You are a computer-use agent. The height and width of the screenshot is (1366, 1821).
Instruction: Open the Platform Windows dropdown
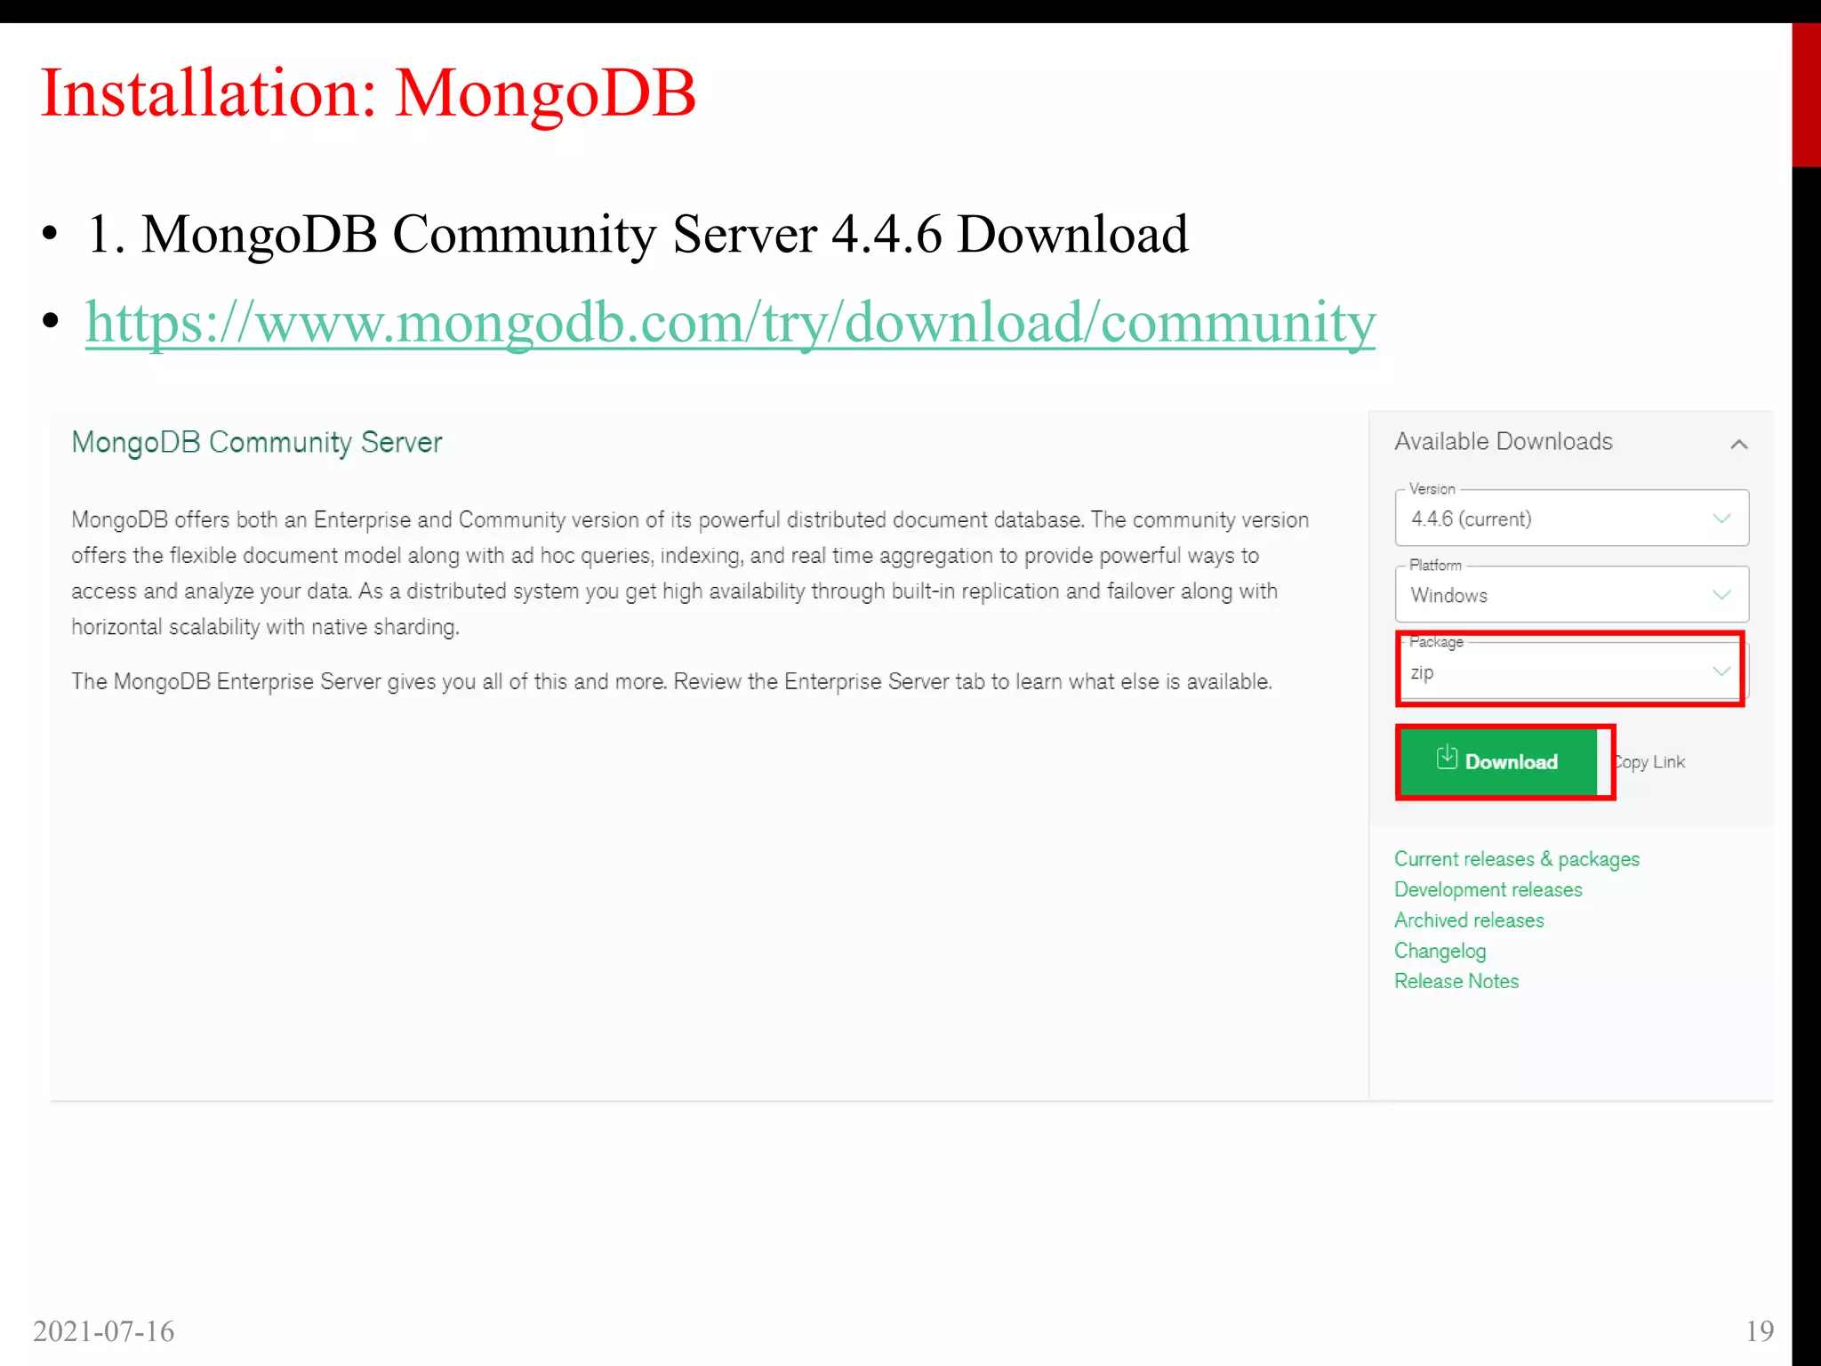pos(1572,594)
